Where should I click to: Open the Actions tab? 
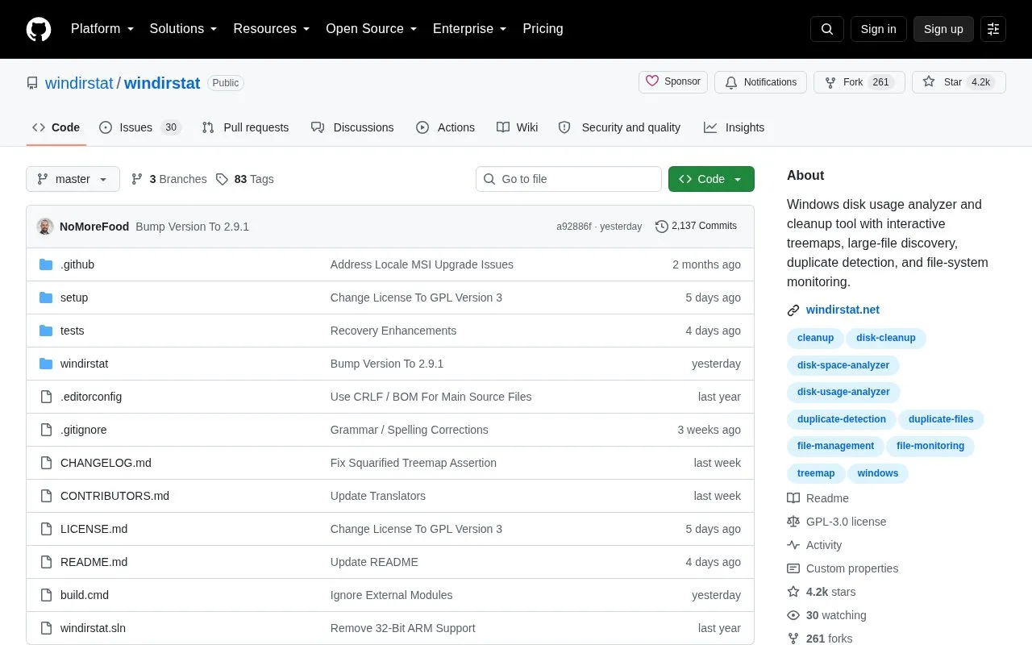point(445,127)
